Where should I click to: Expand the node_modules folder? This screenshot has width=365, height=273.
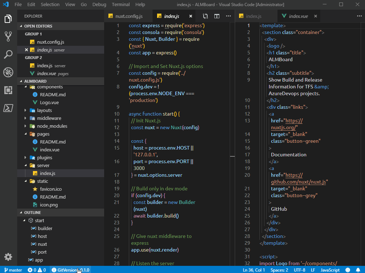25,126
